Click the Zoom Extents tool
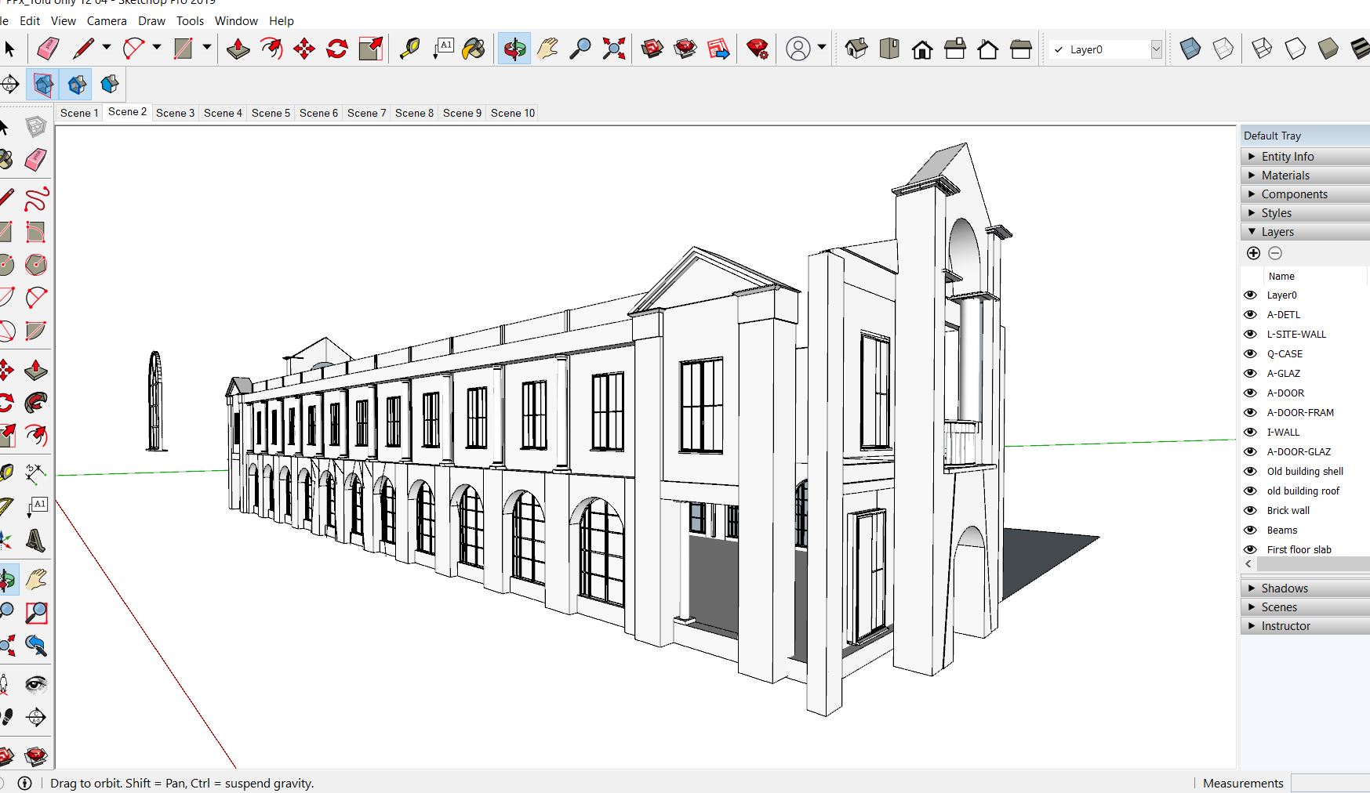 point(614,49)
